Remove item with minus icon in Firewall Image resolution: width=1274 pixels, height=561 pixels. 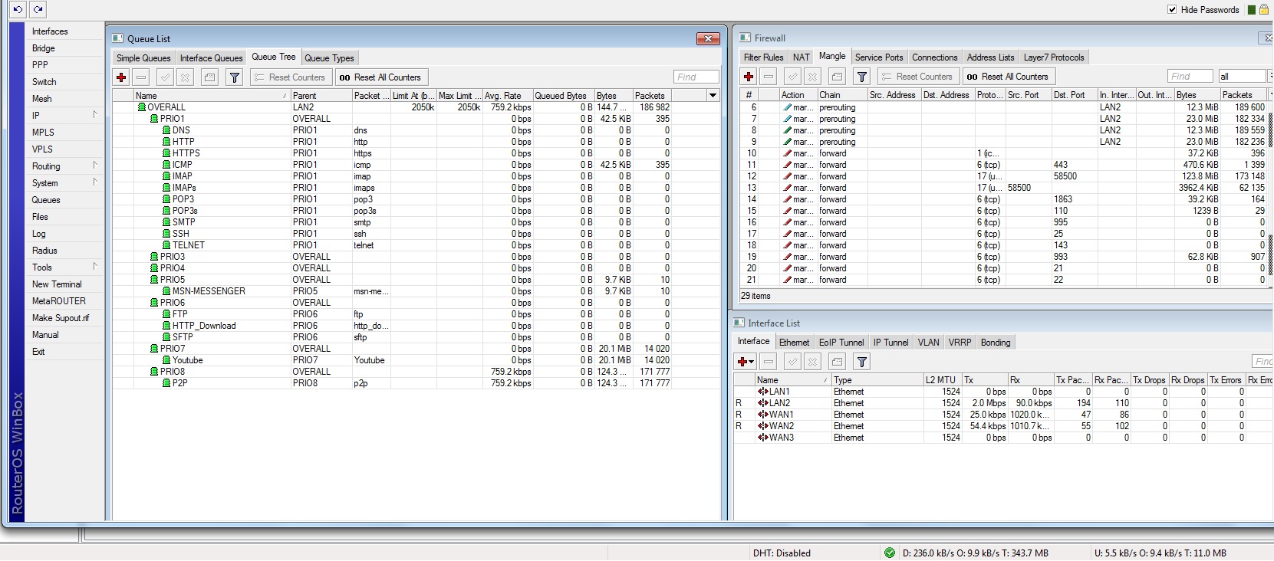coord(769,77)
